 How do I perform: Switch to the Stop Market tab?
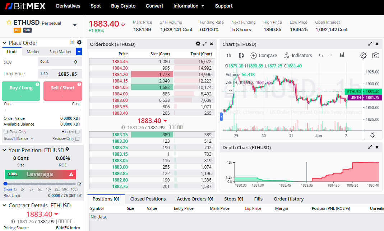(x=60, y=52)
